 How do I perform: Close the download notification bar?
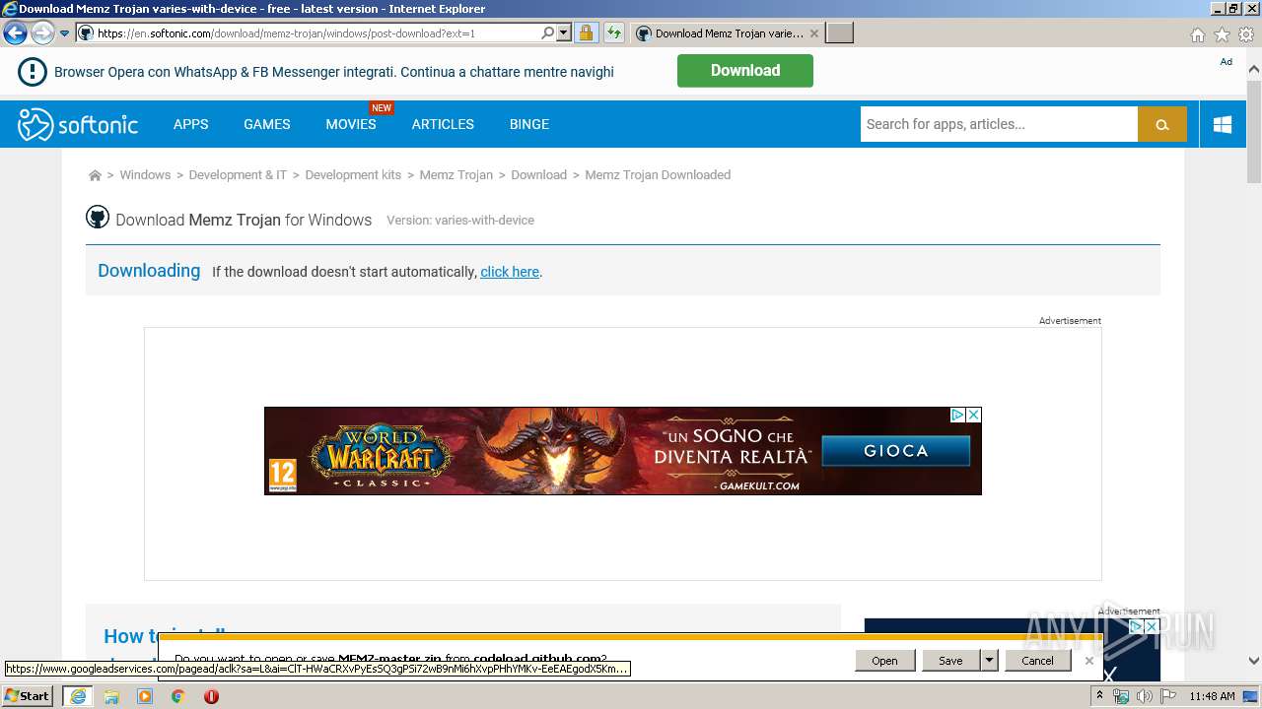pyautogui.click(x=1088, y=661)
